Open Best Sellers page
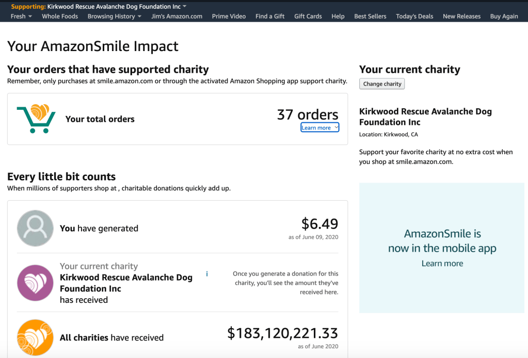Viewport: 528px width, 358px height. click(x=370, y=16)
